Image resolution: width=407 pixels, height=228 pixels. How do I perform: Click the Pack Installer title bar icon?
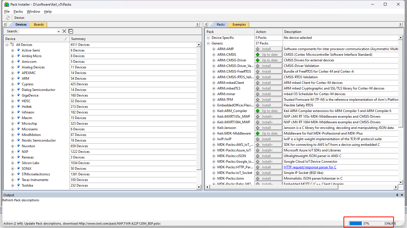tap(6, 4)
